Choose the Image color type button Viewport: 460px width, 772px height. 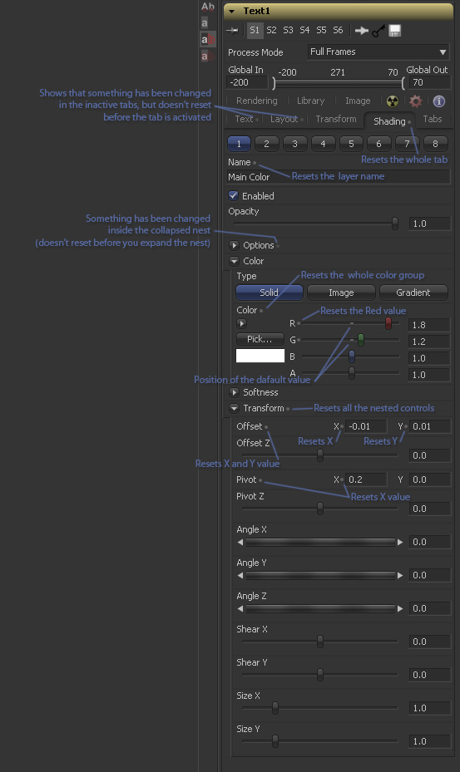pos(341,293)
